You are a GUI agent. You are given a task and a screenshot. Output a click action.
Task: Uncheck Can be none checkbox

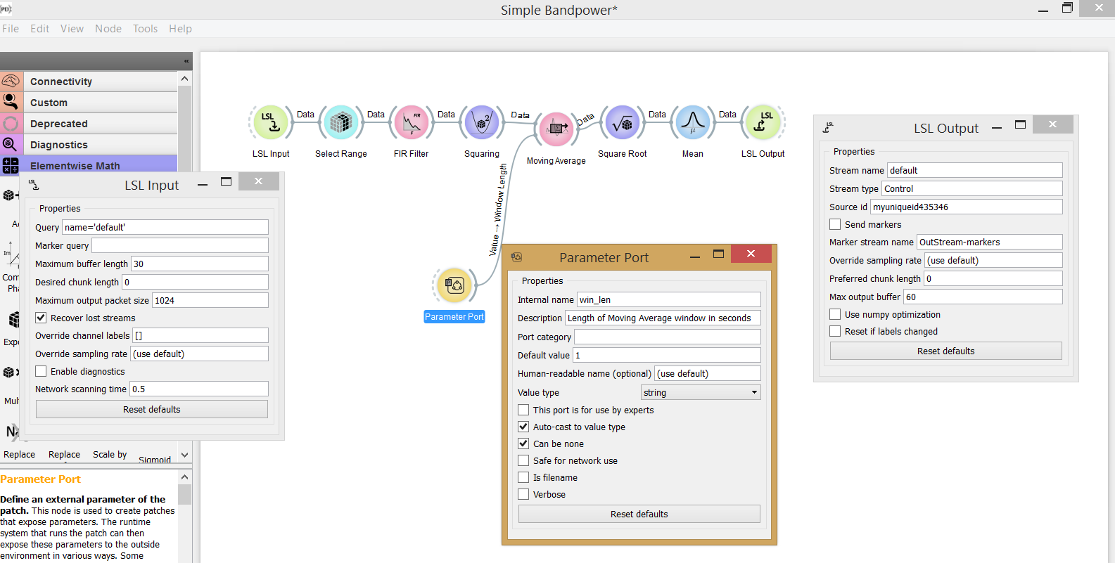pos(523,444)
